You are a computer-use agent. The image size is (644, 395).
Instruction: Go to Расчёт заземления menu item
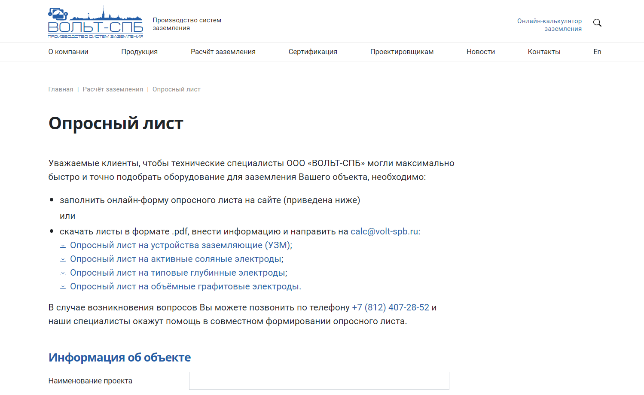click(223, 52)
